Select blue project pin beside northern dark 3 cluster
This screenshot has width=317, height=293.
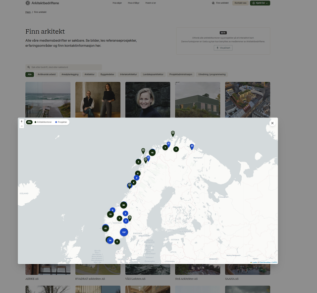pyautogui.click(x=168, y=144)
